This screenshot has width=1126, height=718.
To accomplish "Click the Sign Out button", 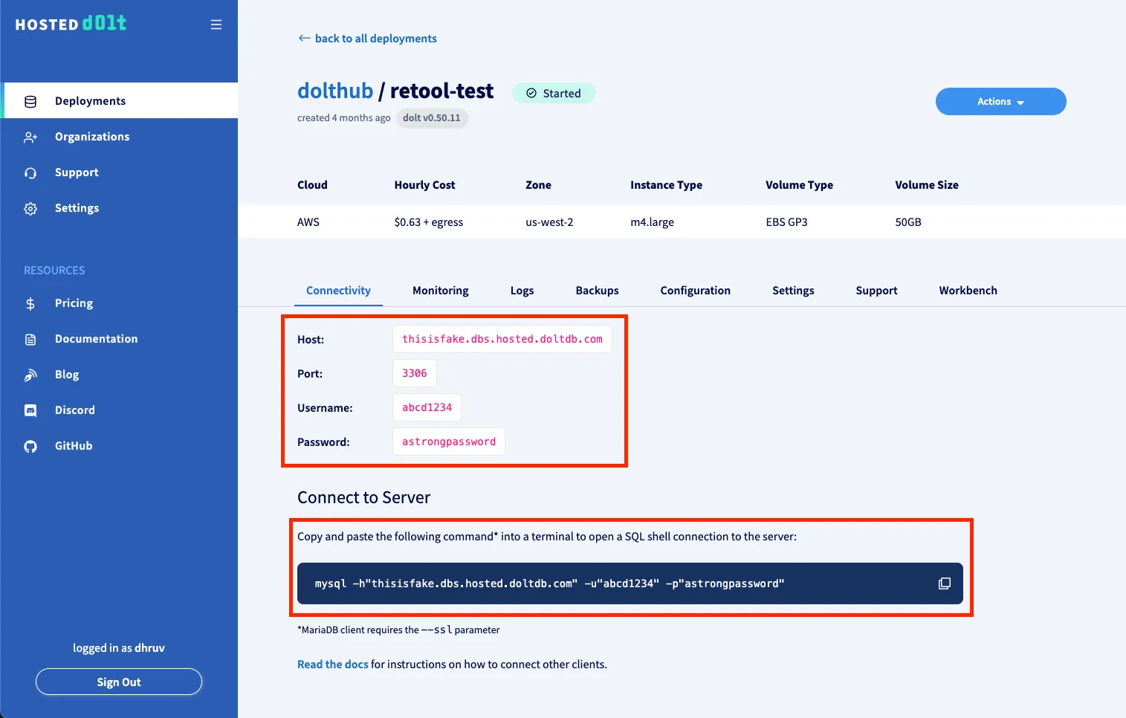I will pyautogui.click(x=119, y=682).
